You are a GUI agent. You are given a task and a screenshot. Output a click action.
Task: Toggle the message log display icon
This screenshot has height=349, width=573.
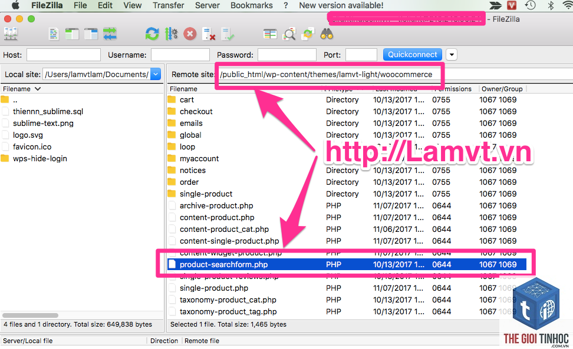54,34
